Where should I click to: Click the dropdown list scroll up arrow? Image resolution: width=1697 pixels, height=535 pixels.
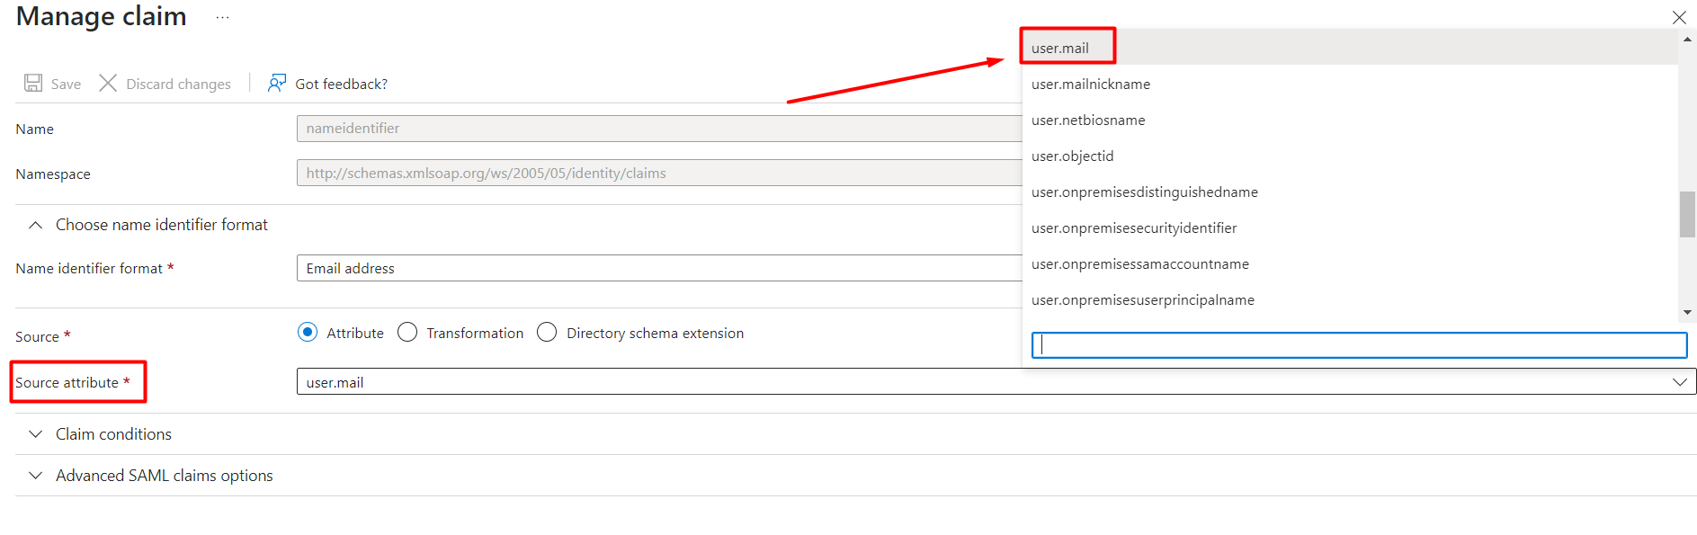coord(1687,40)
